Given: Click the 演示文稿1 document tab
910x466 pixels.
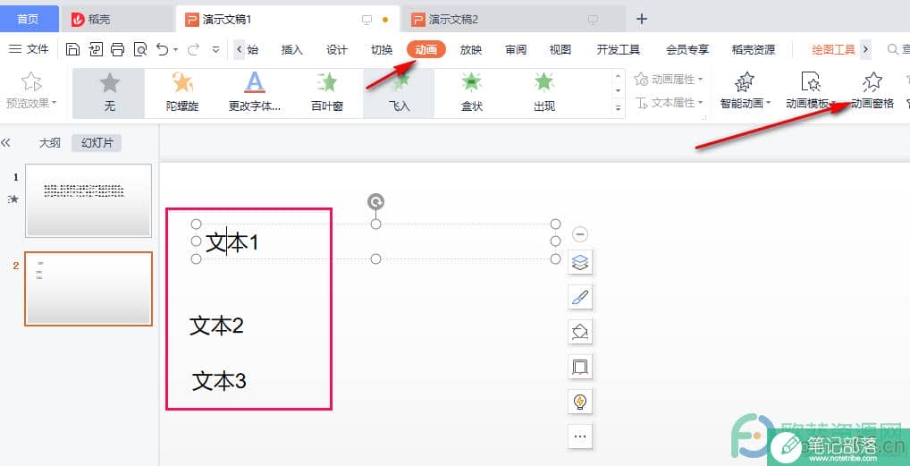Looking at the screenshot, I should click(287, 19).
